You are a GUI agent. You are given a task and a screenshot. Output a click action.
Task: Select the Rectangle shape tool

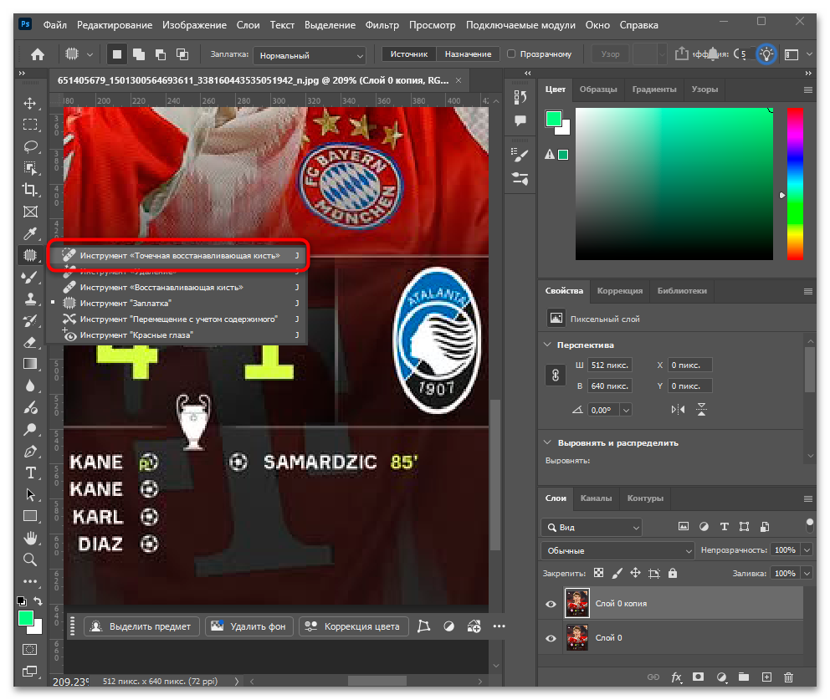[x=30, y=516]
